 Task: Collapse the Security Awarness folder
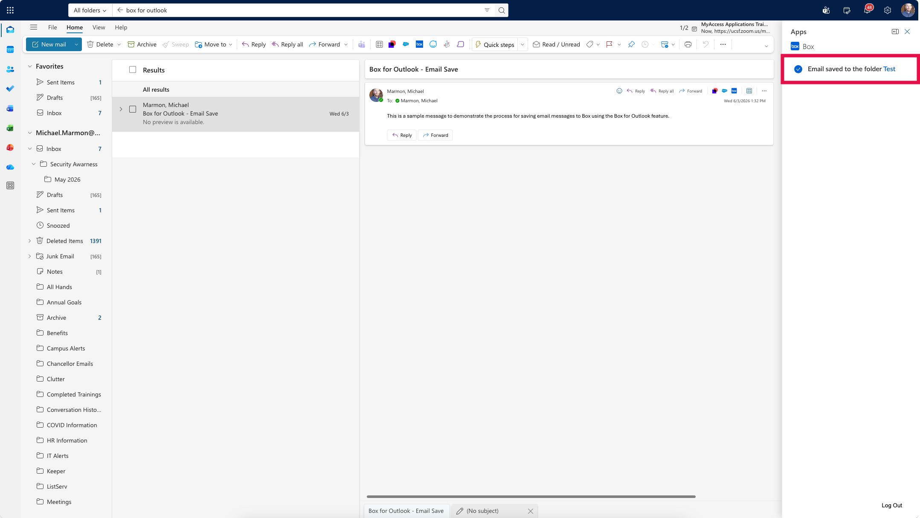coord(34,164)
